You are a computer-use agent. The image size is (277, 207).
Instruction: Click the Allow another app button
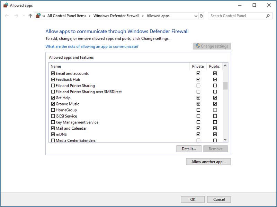[x=208, y=162]
